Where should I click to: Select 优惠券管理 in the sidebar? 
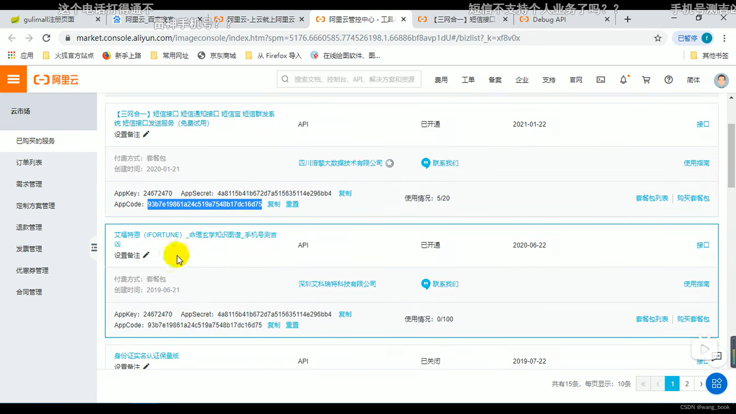[48, 270]
